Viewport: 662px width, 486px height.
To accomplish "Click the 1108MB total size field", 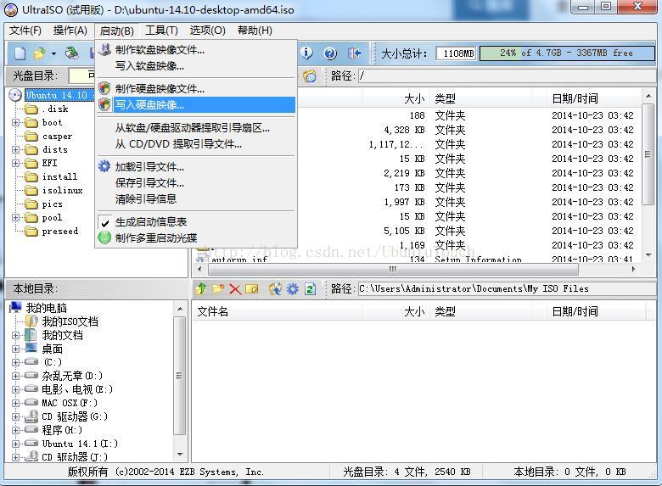I will (456, 53).
